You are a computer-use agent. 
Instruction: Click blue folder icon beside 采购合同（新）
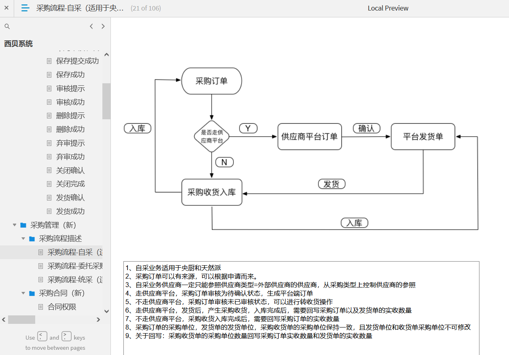32,293
